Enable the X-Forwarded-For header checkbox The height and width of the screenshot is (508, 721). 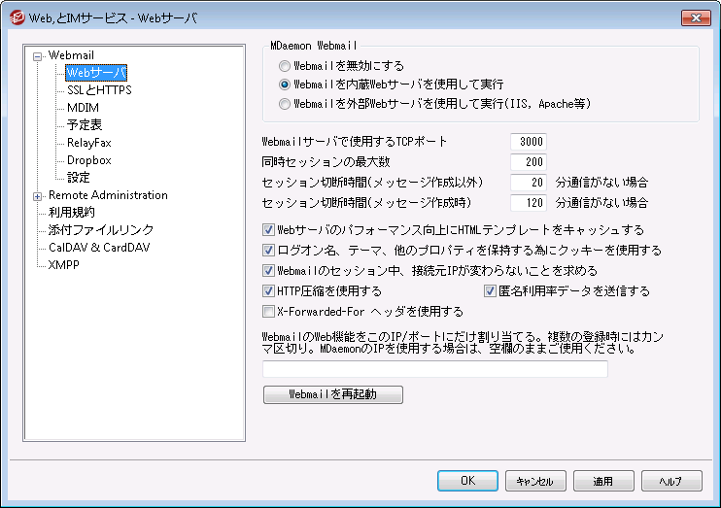tap(269, 313)
